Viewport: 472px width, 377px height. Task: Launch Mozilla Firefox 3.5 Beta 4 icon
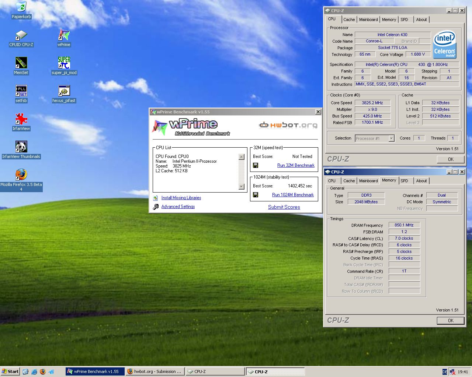coord(21,180)
